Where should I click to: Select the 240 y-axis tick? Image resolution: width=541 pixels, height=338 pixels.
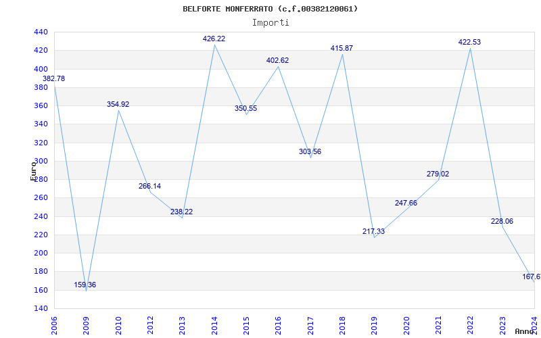pyautogui.click(x=41, y=216)
